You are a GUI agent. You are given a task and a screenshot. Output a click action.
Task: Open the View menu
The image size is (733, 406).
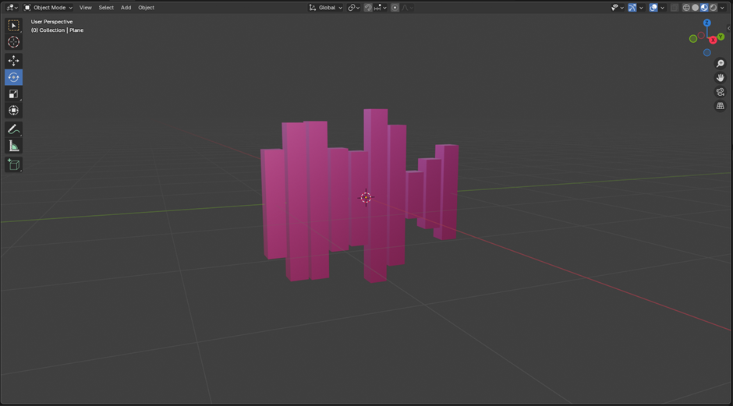tap(85, 8)
